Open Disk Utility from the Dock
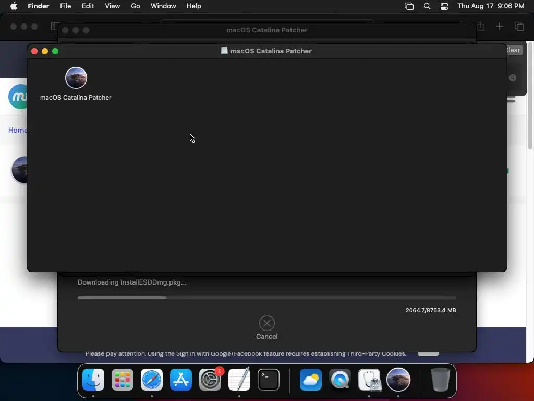The width and height of the screenshot is (534, 401). tap(369, 380)
